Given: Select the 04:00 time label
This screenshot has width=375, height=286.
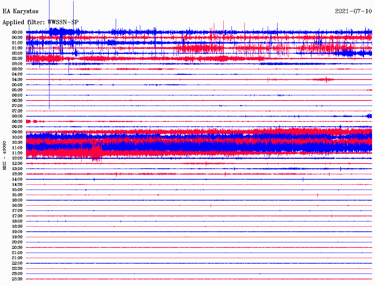Looking at the screenshot, I should [x=17, y=74].
